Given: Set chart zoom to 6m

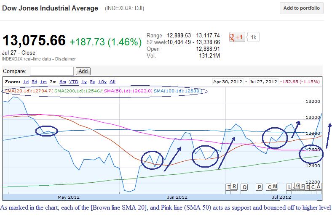Looking at the screenshot, I should coord(63,82).
